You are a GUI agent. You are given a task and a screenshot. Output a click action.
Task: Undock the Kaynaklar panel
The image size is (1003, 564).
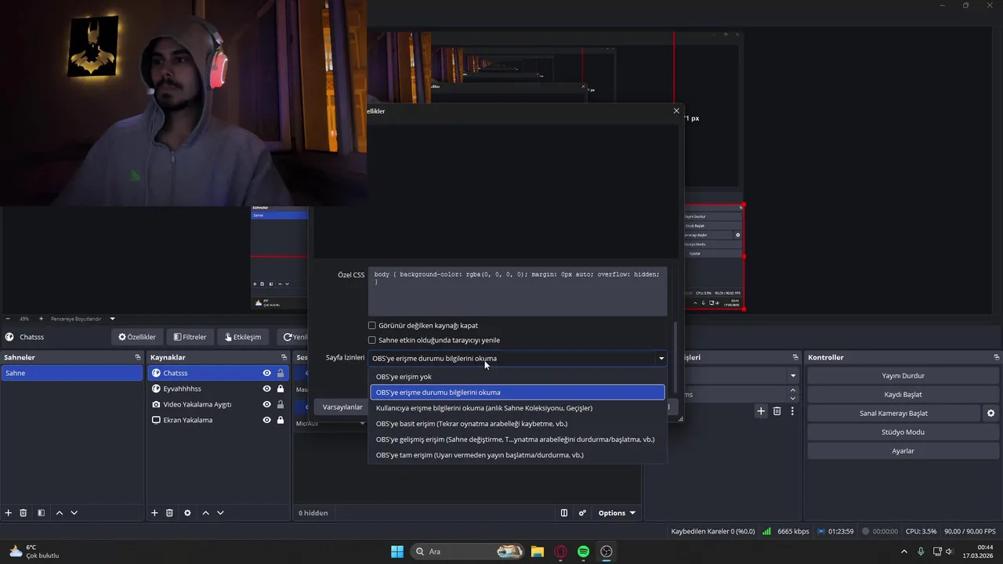284,357
